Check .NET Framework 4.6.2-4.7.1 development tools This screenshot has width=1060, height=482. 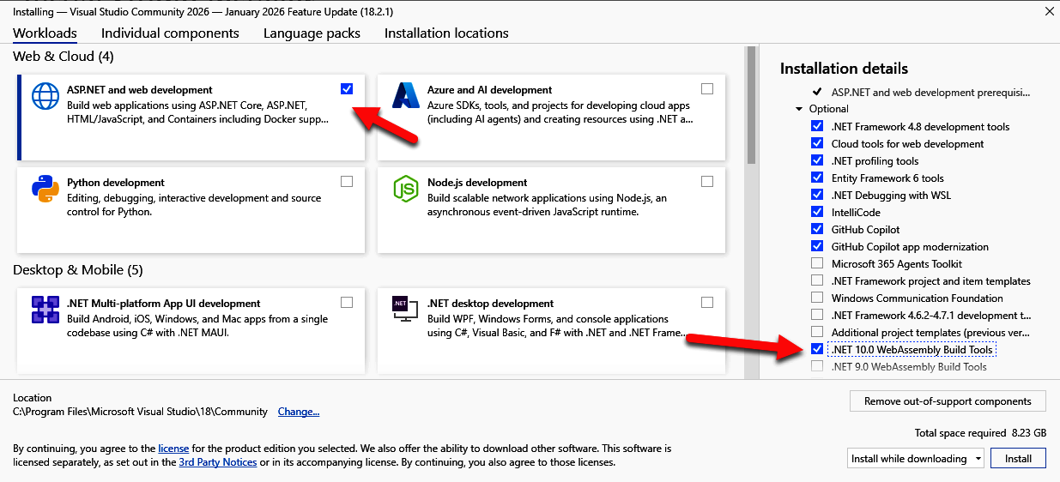(x=817, y=315)
